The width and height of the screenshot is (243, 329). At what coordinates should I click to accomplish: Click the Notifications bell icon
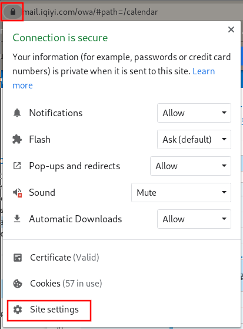pos(17,113)
